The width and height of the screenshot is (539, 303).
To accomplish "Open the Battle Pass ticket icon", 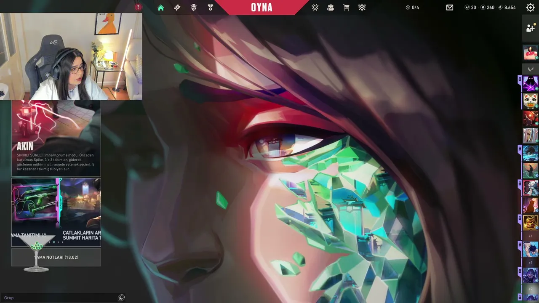I will point(177,8).
